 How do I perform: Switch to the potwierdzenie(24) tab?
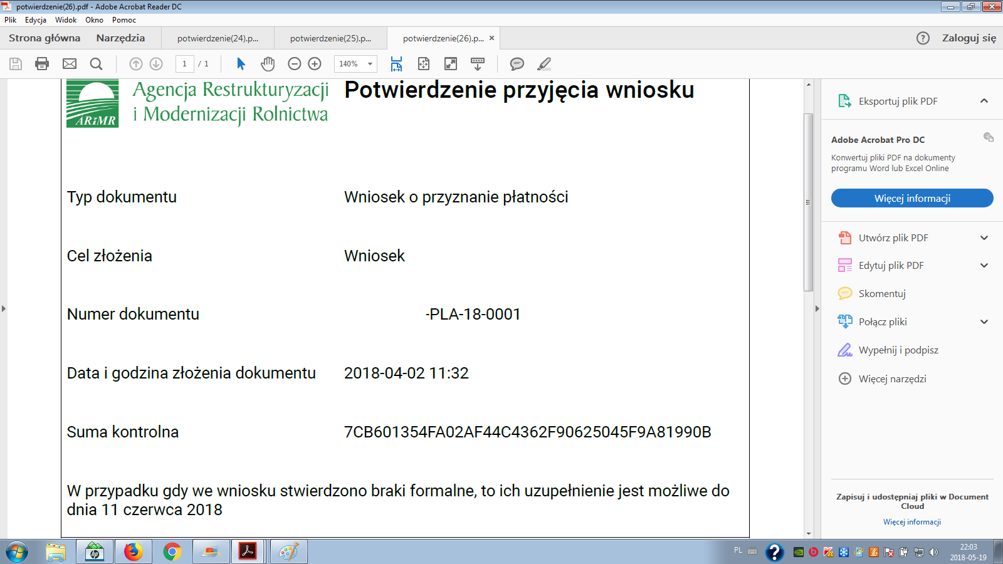(218, 38)
